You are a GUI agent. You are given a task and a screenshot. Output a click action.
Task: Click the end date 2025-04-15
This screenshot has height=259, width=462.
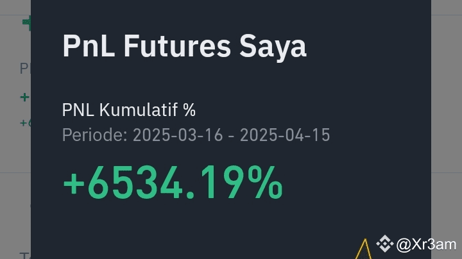pyautogui.click(x=286, y=136)
